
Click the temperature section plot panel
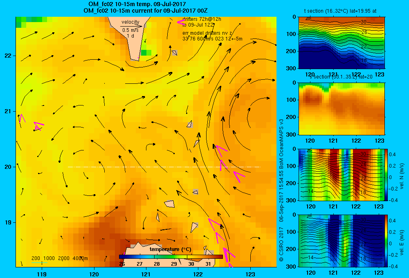342,43
